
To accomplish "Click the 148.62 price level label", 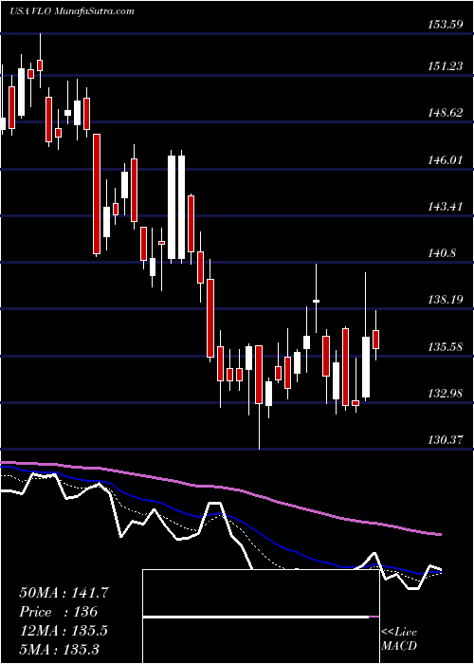I will click(445, 113).
